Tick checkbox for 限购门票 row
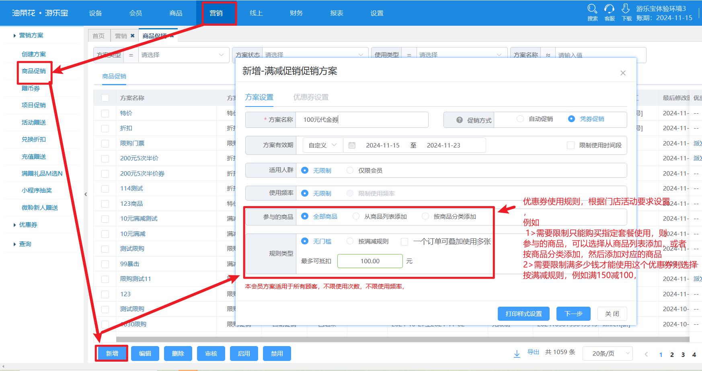702x371 pixels. pos(105,143)
